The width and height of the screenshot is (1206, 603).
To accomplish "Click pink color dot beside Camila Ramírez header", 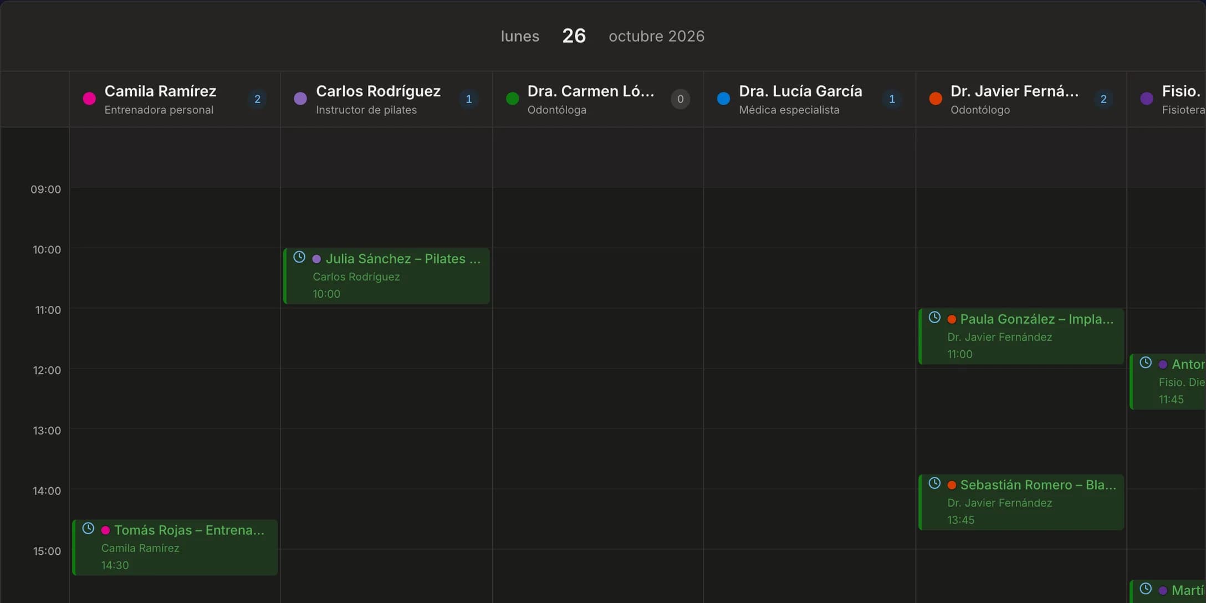I will click(x=89, y=99).
